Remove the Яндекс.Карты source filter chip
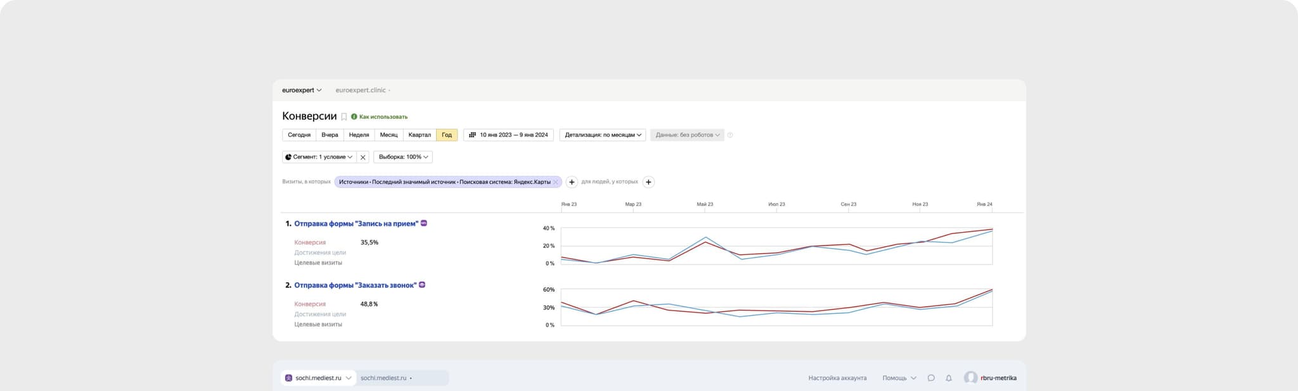The height and width of the screenshot is (391, 1298). pos(556,182)
